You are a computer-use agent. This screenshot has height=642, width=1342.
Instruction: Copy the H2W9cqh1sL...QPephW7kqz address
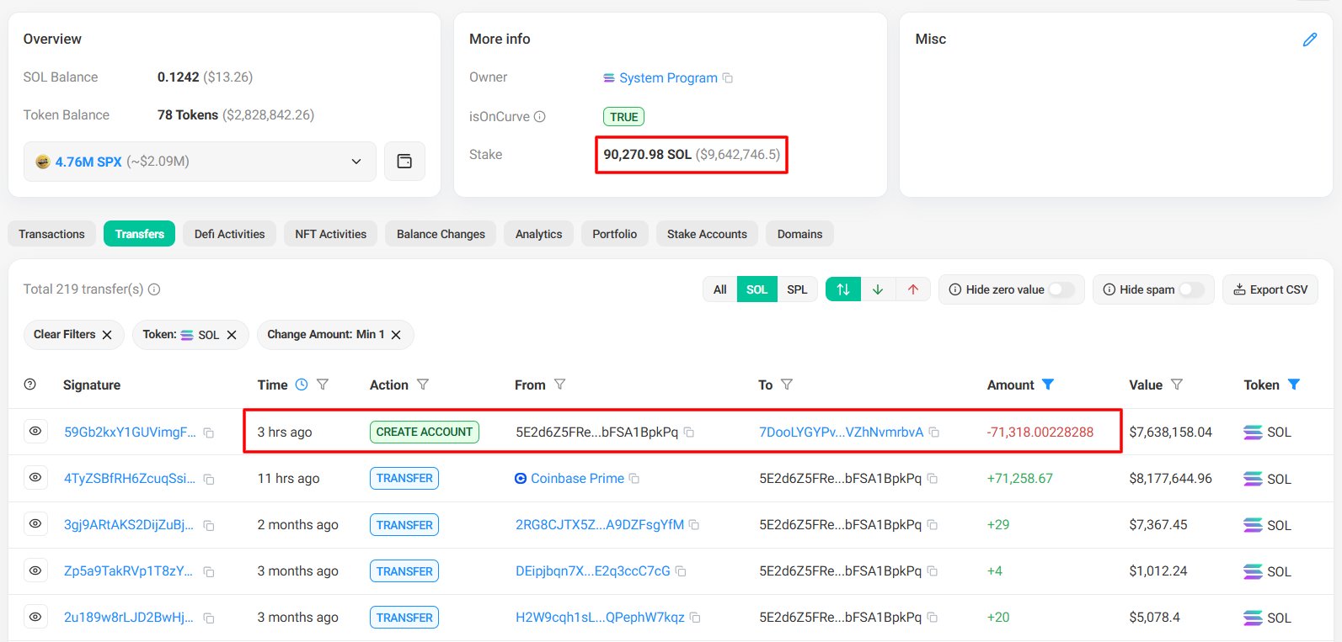point(695,618)
